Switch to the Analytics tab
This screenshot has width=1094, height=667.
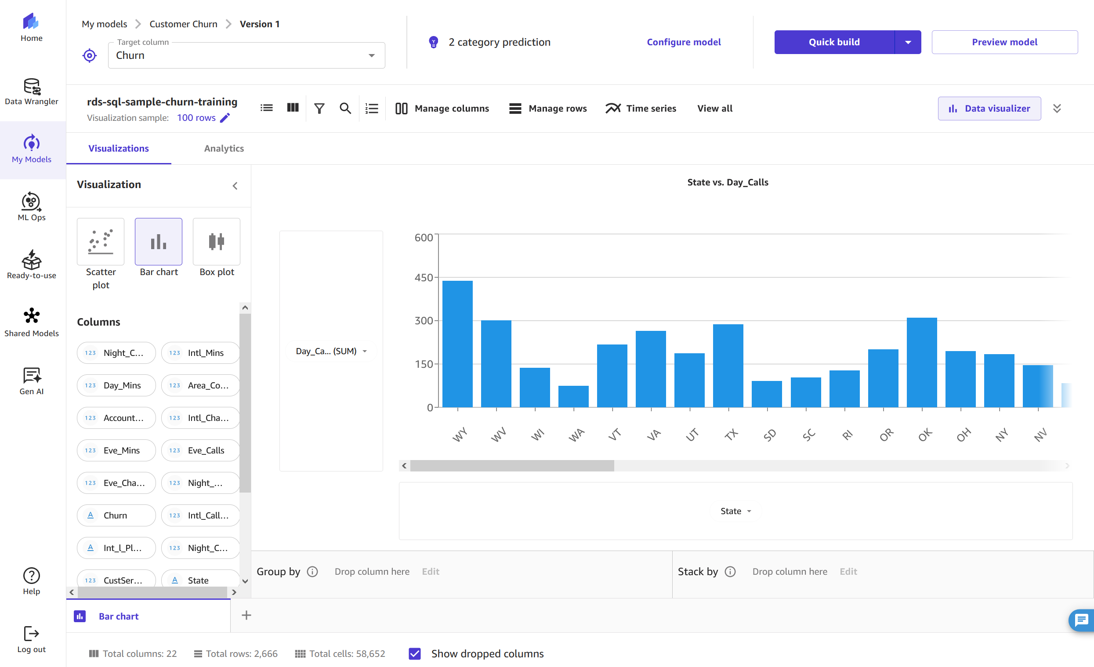[224, 149]
